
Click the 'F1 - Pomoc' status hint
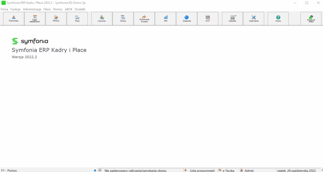pyautogui.click(x=9, y=170)
